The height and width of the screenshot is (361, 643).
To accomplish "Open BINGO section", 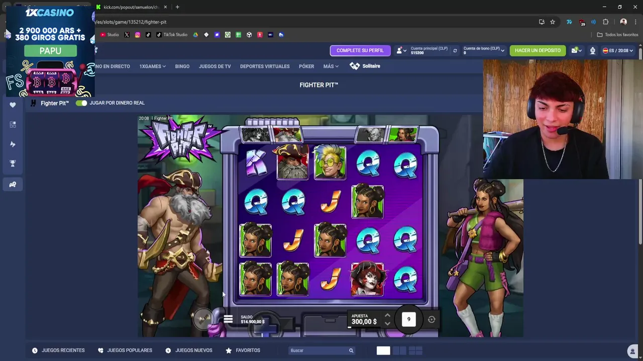I will tap(182, 66).
